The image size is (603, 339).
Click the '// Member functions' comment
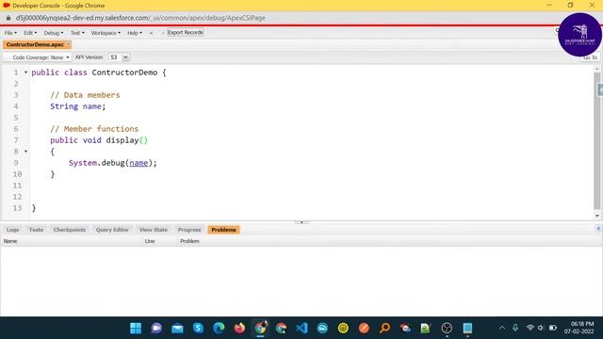(94, 129)
